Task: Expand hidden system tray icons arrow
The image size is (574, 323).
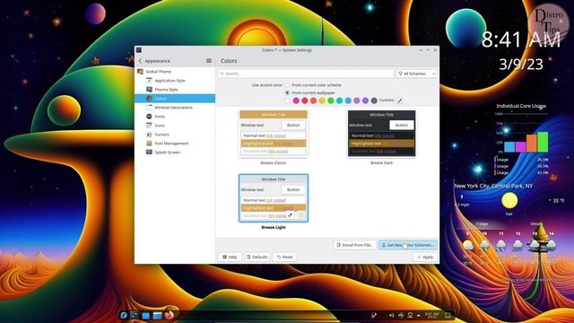Action: click(419, 315)
